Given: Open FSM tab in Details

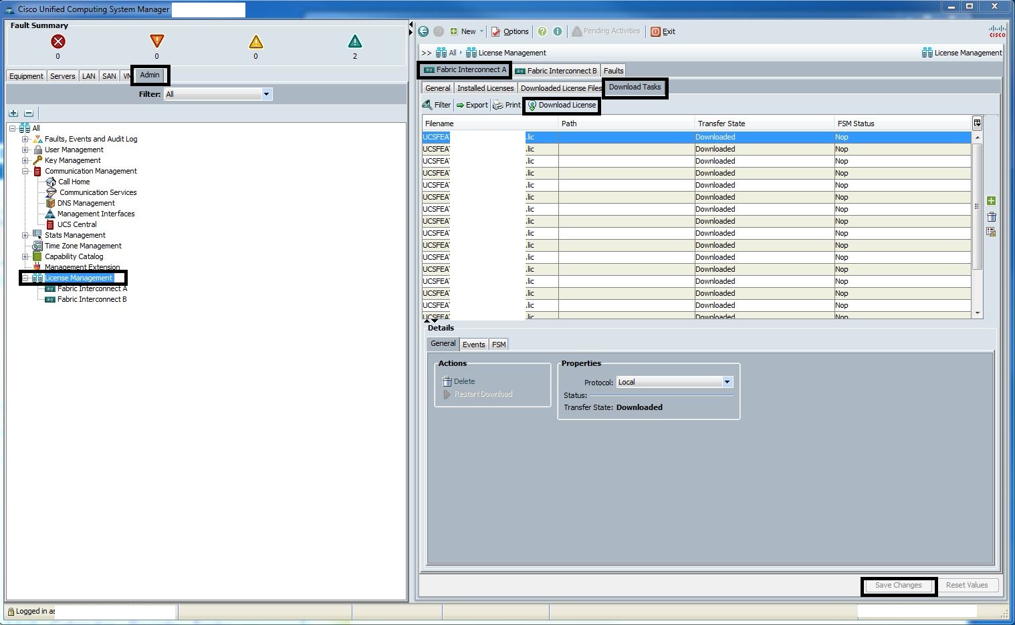Looking at the screenshot, I should [x=499, y=345].
